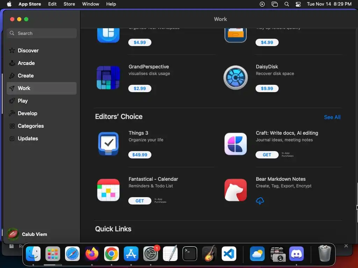358x268 pixels.
Task: Click the Updates download icon in sidebar
Action: (x=12, y=138)
